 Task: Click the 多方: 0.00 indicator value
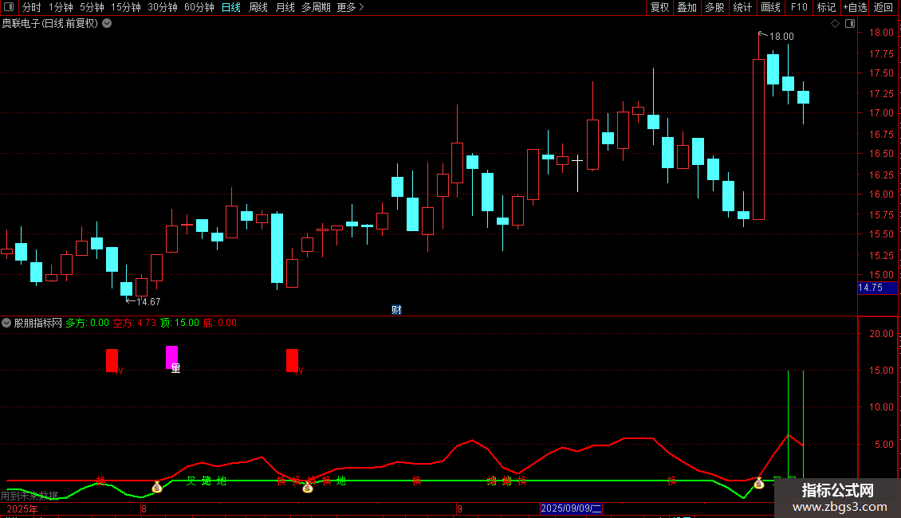pyautogui.click(x=88, y=323)
